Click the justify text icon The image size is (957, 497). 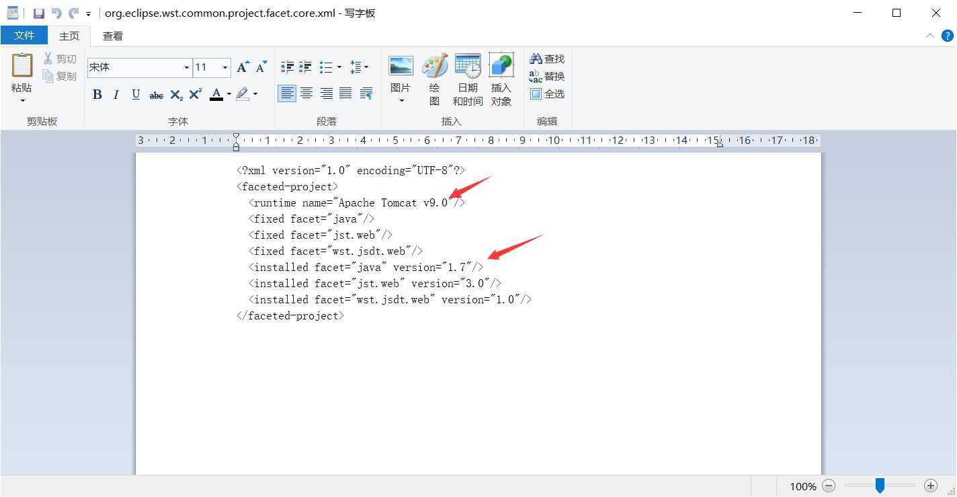coord(345,93)
